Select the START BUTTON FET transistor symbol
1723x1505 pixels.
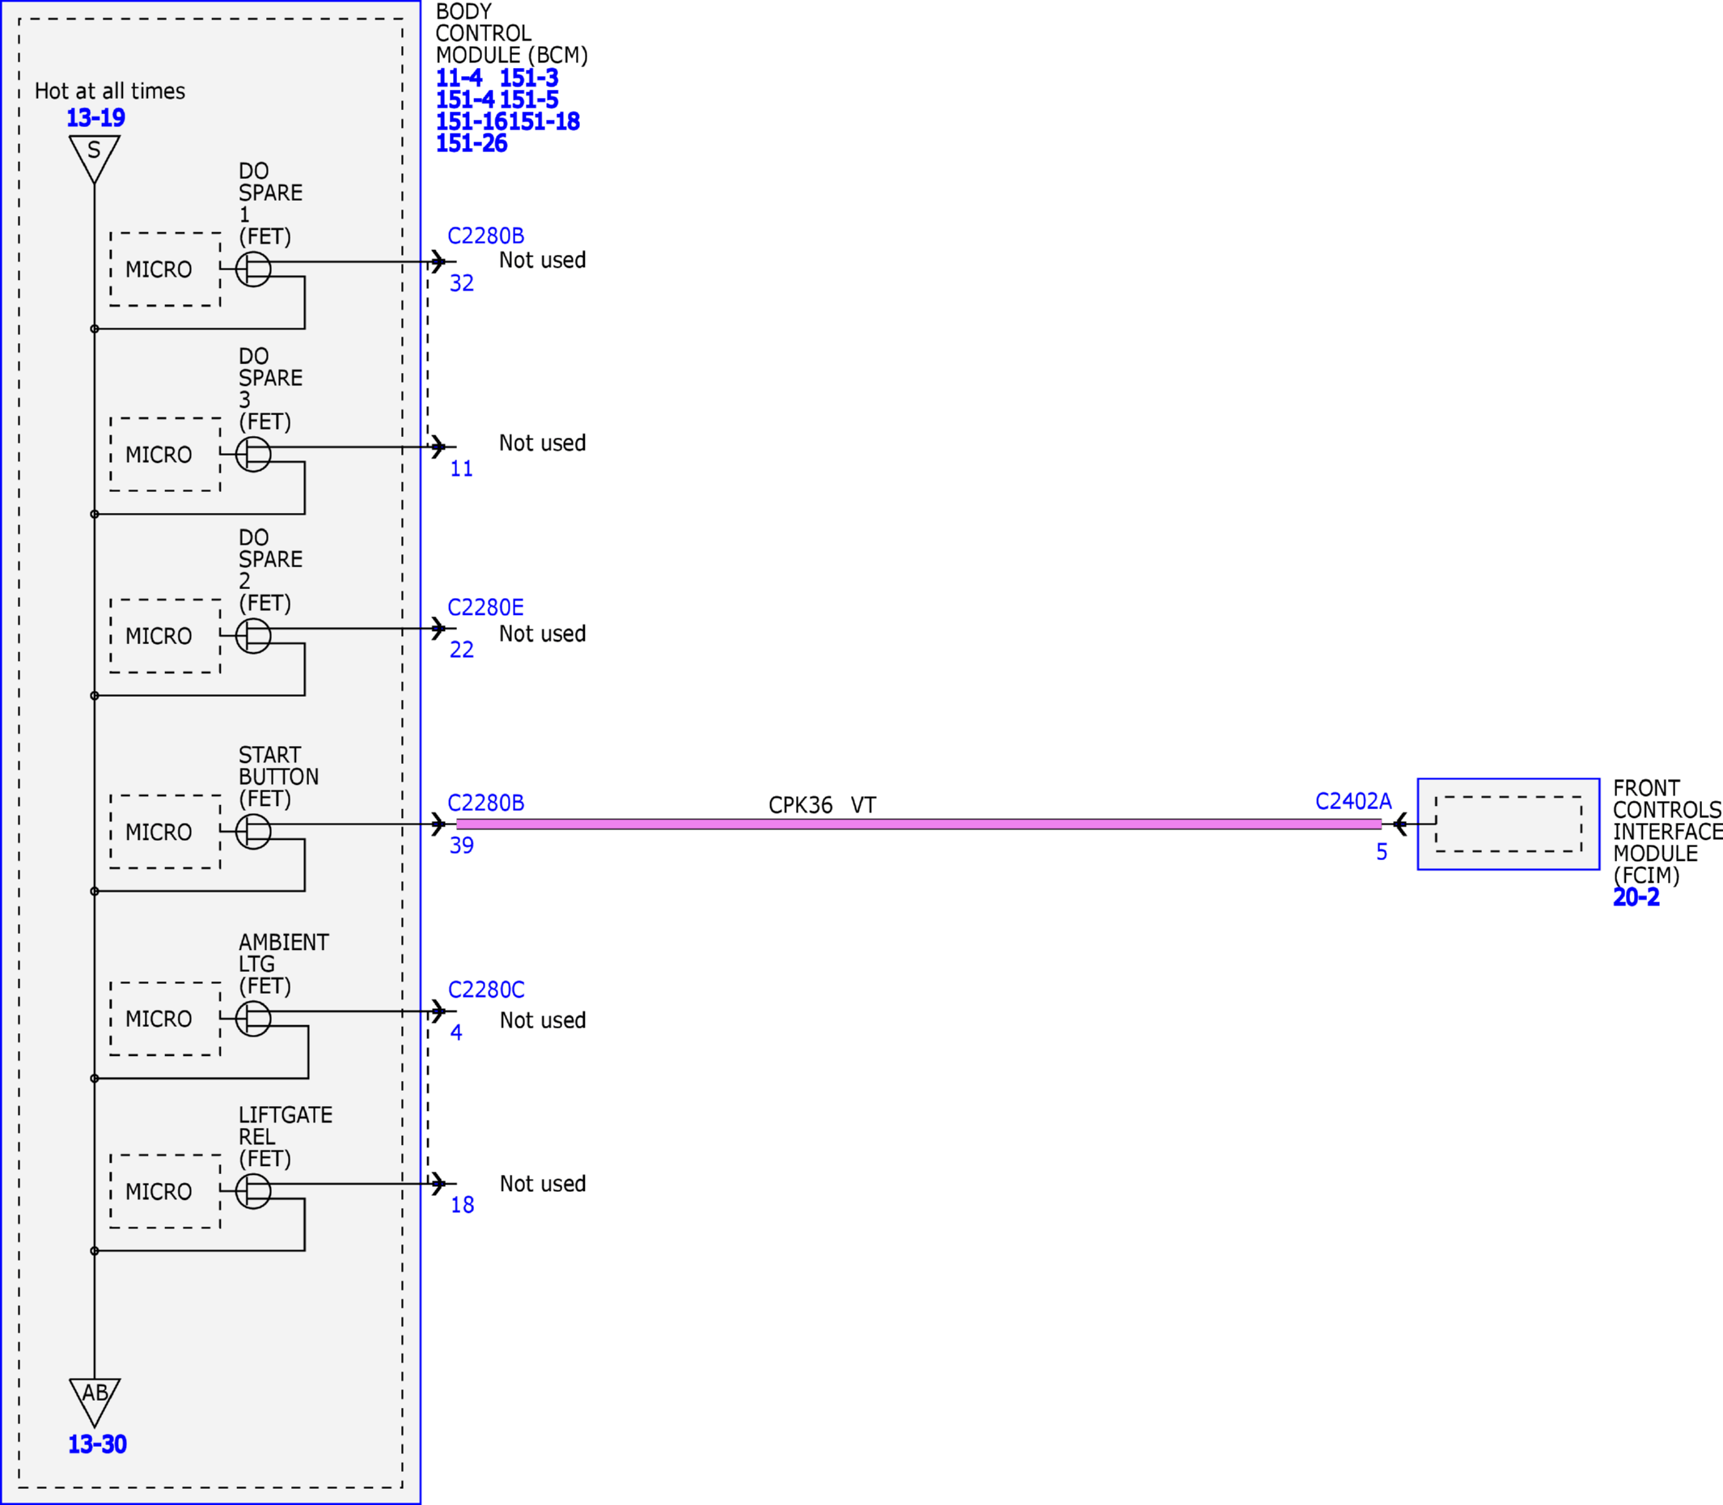[252, 832]
